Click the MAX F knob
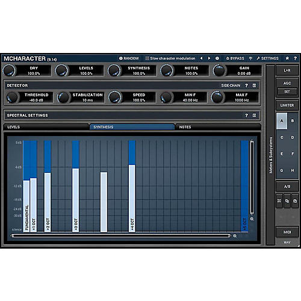 tap(217, 98)
